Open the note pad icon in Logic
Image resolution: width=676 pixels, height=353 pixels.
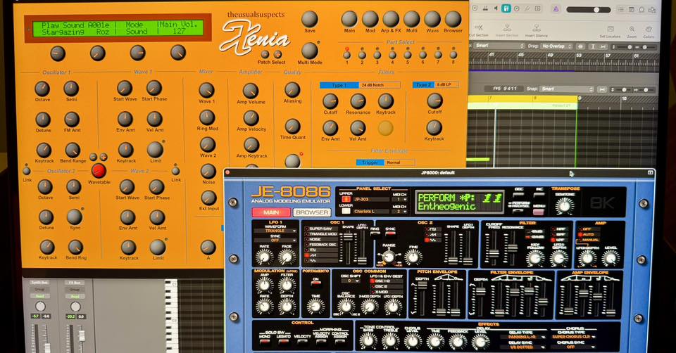[631, 9]
